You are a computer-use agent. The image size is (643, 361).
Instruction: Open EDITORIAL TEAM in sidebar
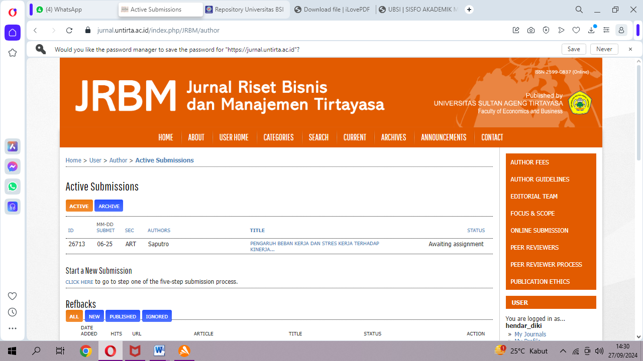coord(533,197)
